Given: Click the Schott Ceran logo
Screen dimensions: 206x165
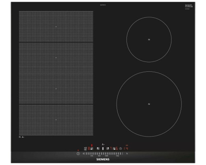Looking at the screenshot, I should tap(189, 6).
